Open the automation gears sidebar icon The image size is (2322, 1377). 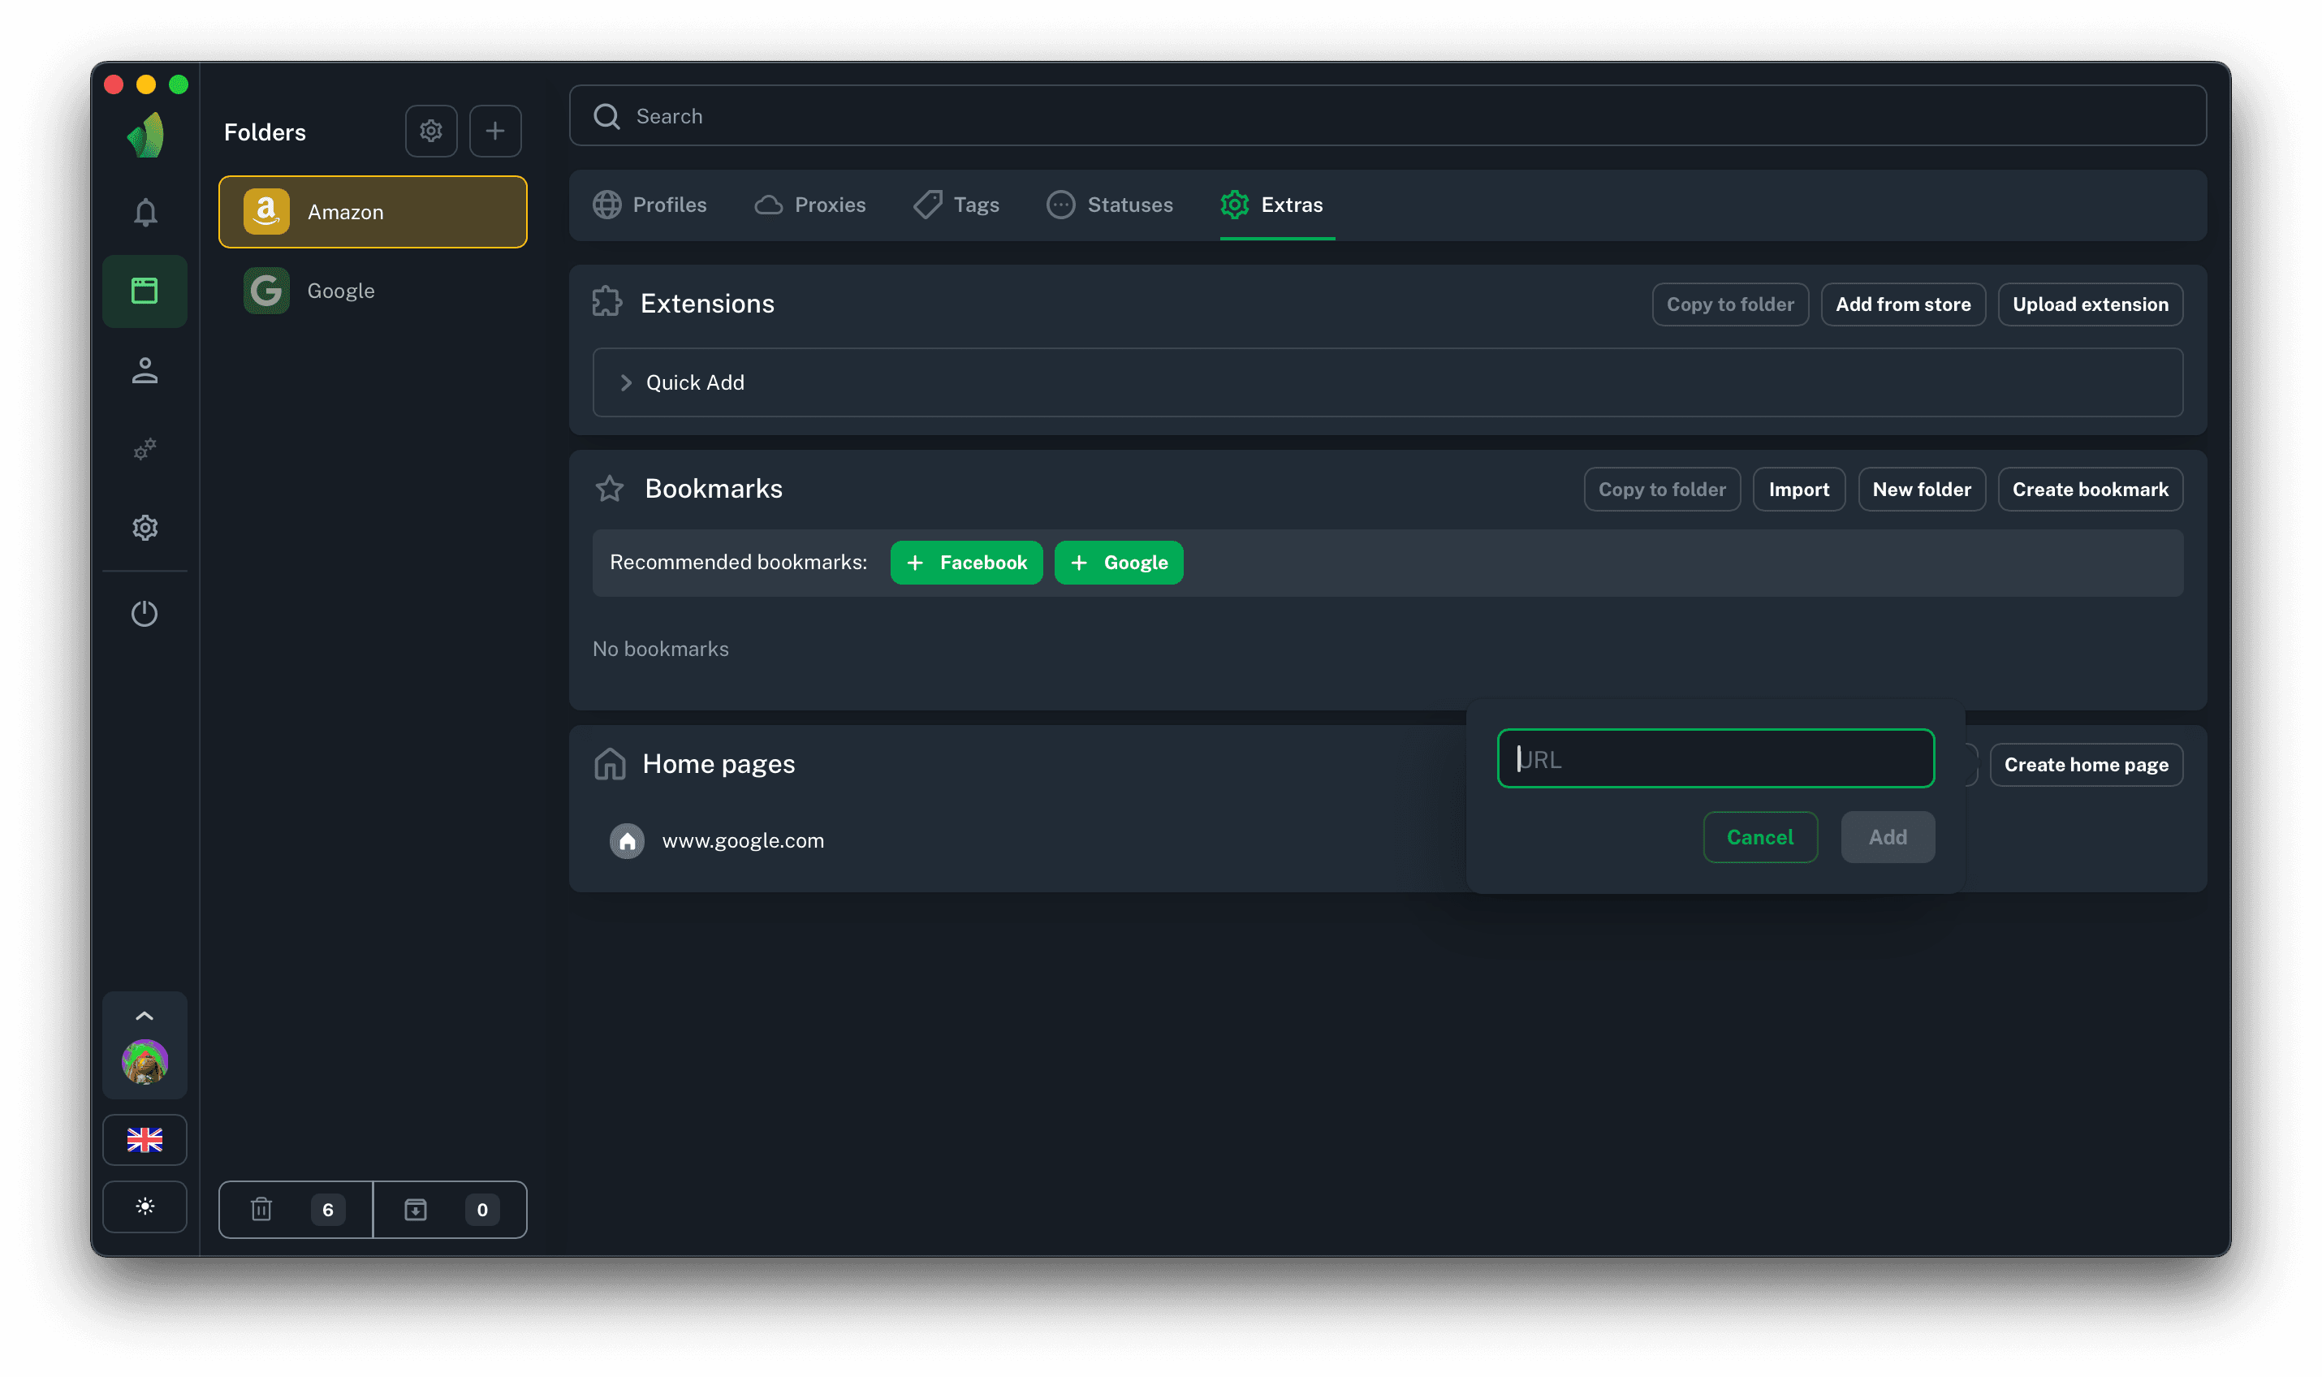(145, 449)
